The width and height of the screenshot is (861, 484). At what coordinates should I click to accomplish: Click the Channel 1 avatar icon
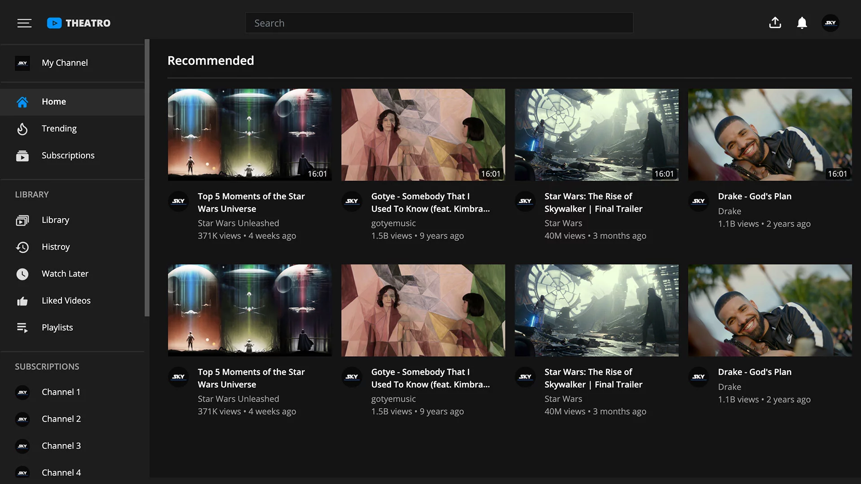(x=22, y=393)
